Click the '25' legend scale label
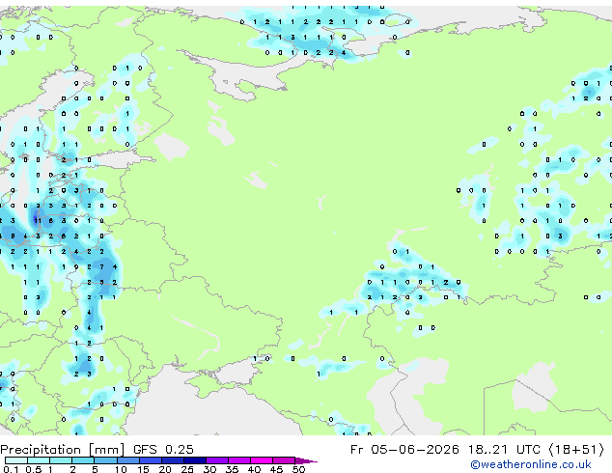Viewport: 612px width, 473px height. [x=187, y=469]
